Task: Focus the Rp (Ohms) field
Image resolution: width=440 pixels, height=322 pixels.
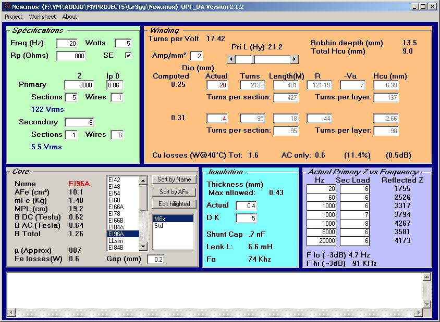Action: pos(71,56)
